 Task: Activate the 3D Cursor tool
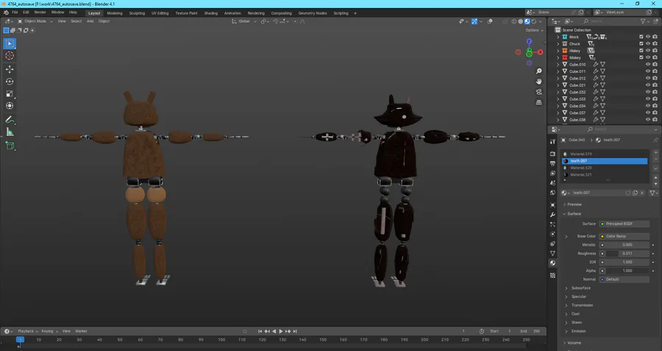(x=10, y=56)
